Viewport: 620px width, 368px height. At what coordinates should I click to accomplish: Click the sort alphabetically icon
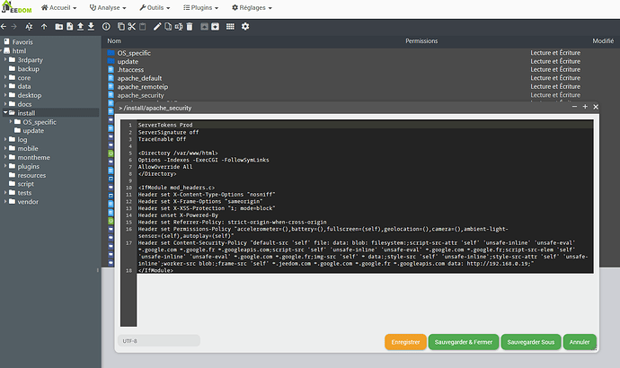(x=27, y=26)
